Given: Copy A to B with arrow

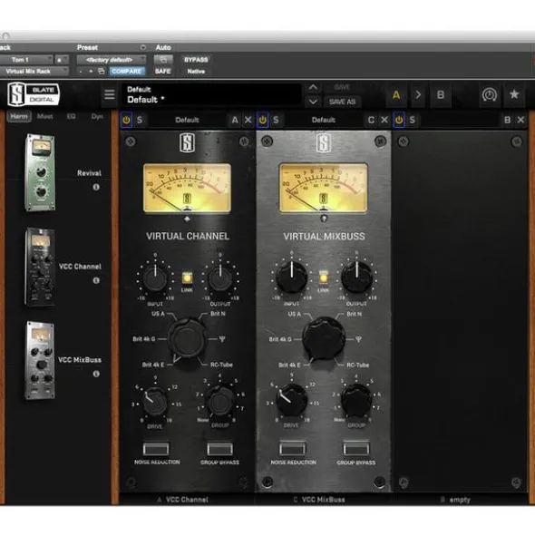Looking at the screenshot, I should coord(418,94).
